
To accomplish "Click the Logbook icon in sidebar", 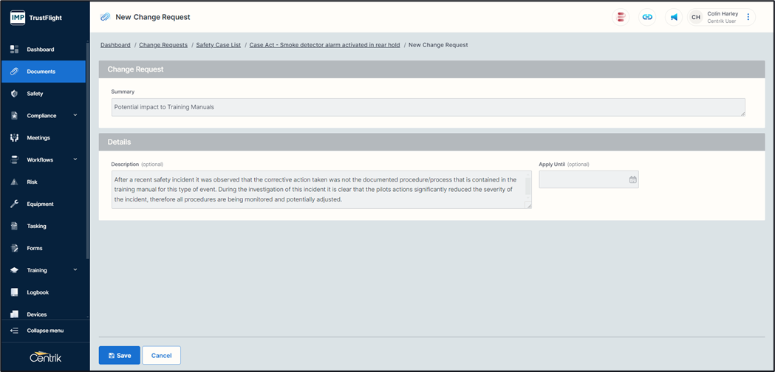I will point(14,292).
